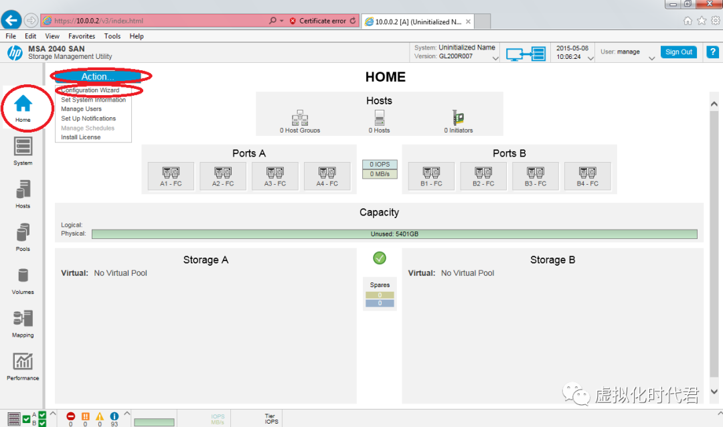Expand the date and time dropdown chevron
723x427 pixels.
click(590, 59)
